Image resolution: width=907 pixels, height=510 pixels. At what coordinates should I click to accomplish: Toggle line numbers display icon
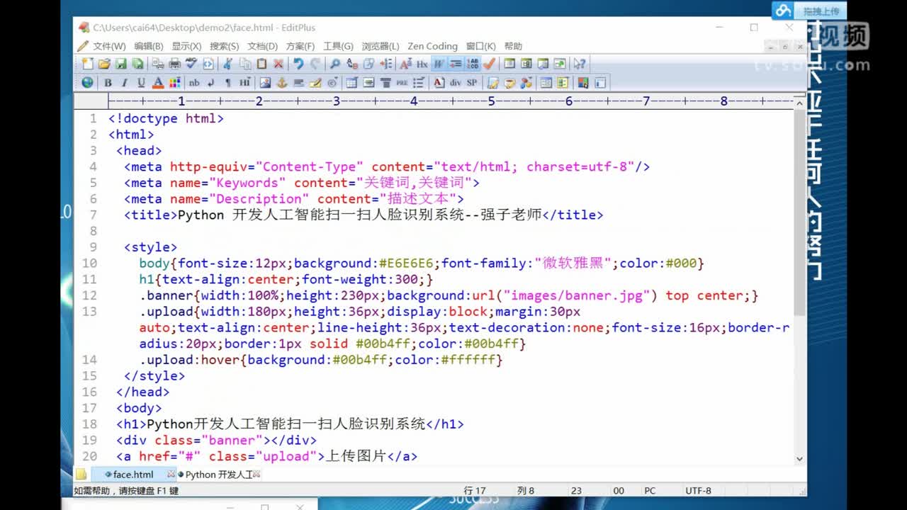473,64
